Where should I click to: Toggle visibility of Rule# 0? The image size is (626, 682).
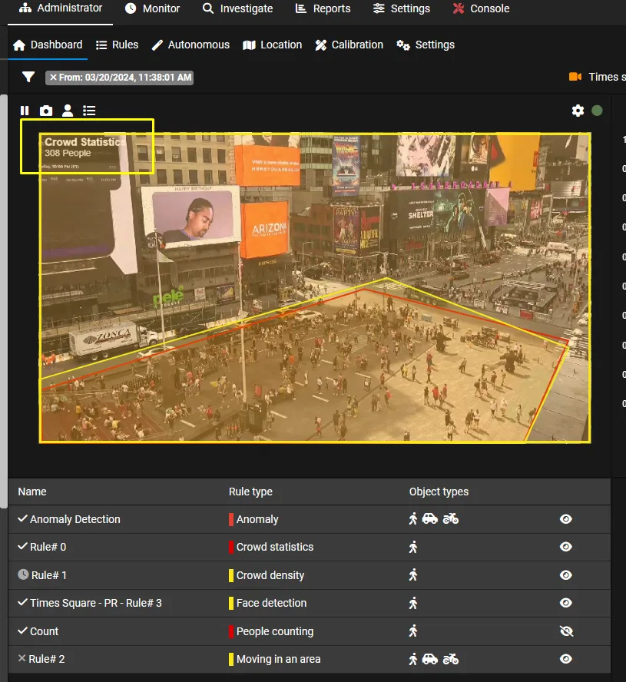point(565,547)
